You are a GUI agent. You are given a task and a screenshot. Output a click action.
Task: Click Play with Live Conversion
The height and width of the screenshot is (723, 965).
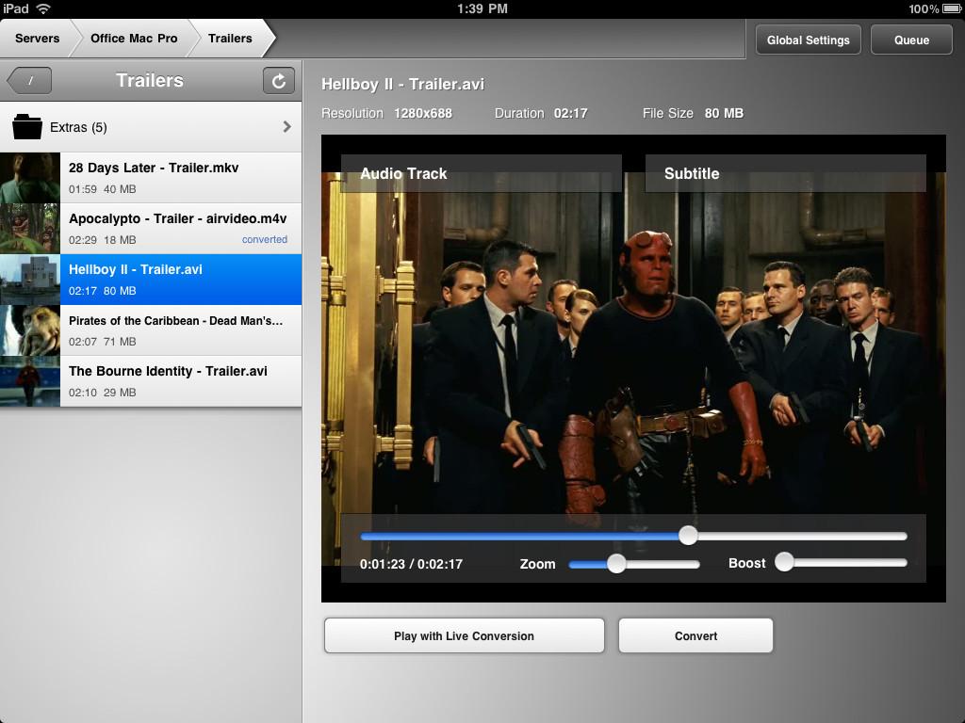(x=464, y=635)
